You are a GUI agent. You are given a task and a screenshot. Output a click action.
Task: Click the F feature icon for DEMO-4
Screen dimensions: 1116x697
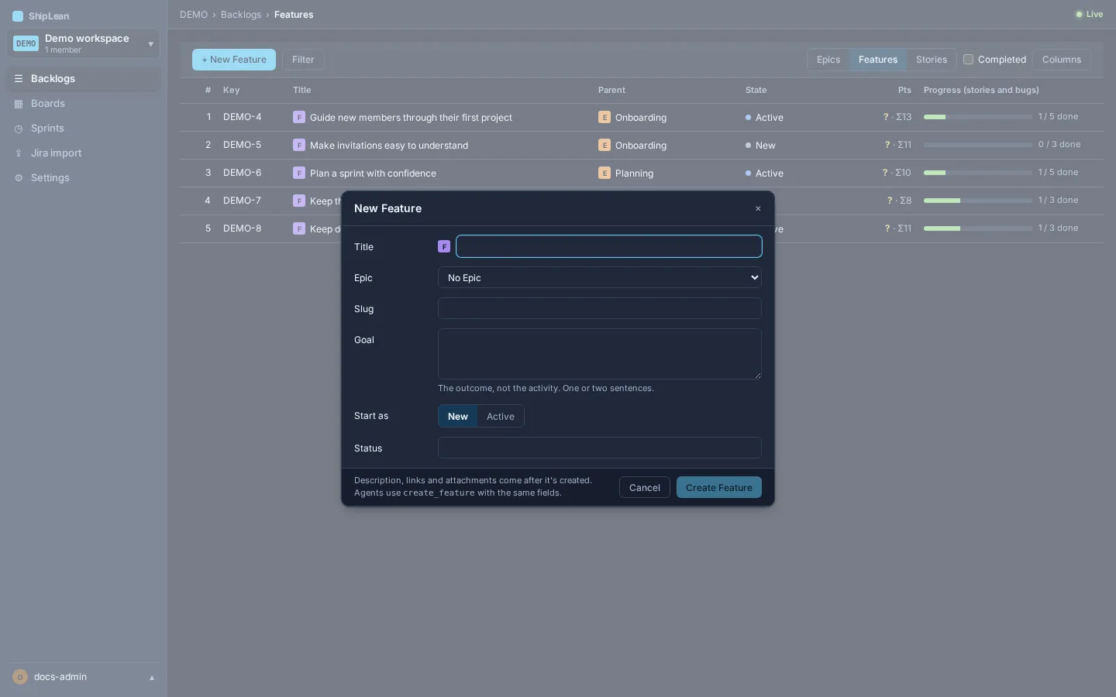(x=299, y=117)
